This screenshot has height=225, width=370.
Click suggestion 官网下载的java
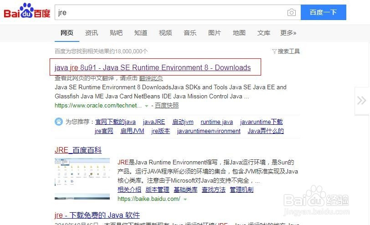(115, 122)
